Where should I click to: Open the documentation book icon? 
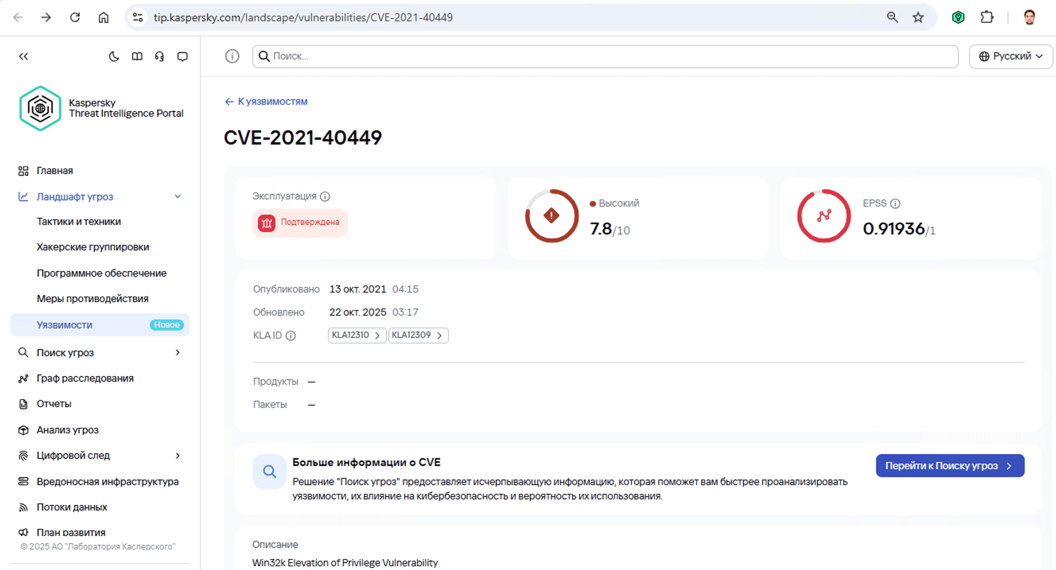[137, 57]
